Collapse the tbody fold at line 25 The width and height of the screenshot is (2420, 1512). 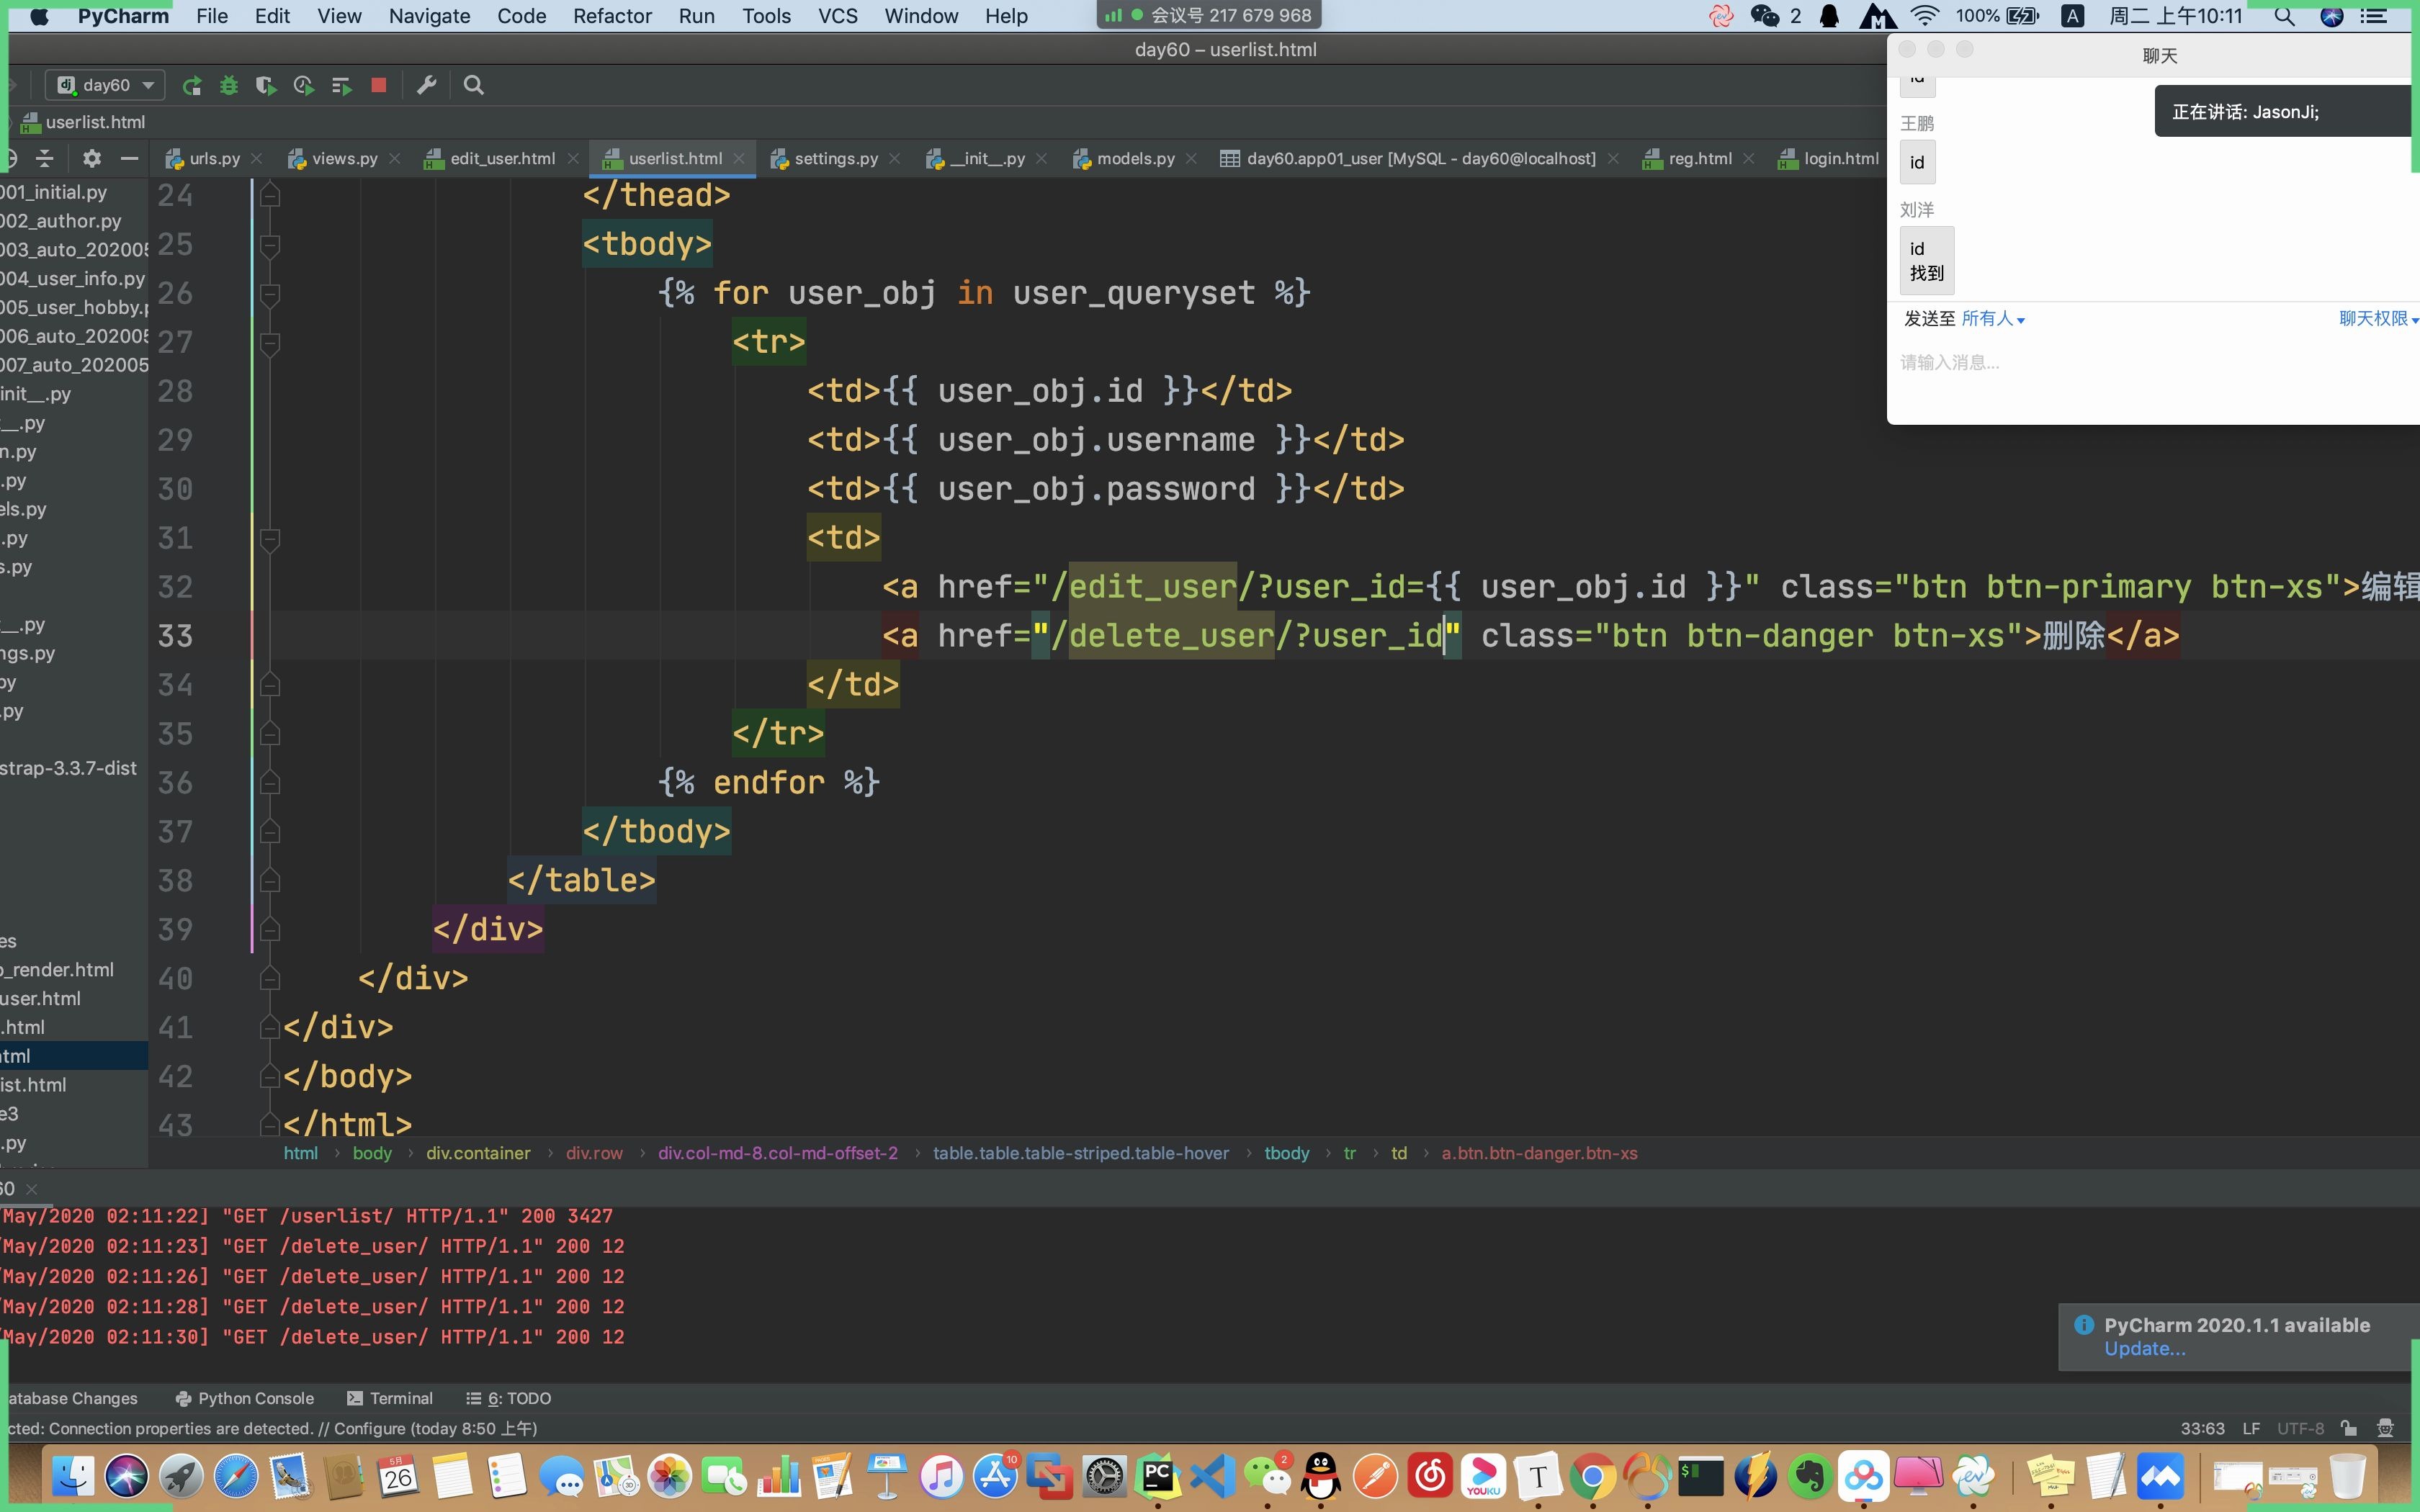pyautogui.click(x=269, y=245)
